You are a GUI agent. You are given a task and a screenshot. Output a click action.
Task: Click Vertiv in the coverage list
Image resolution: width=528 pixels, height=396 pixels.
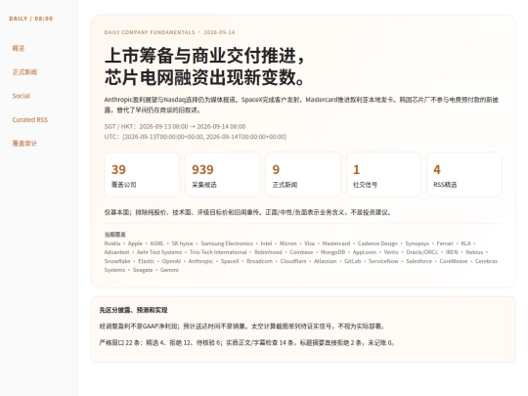coord(391,252)
